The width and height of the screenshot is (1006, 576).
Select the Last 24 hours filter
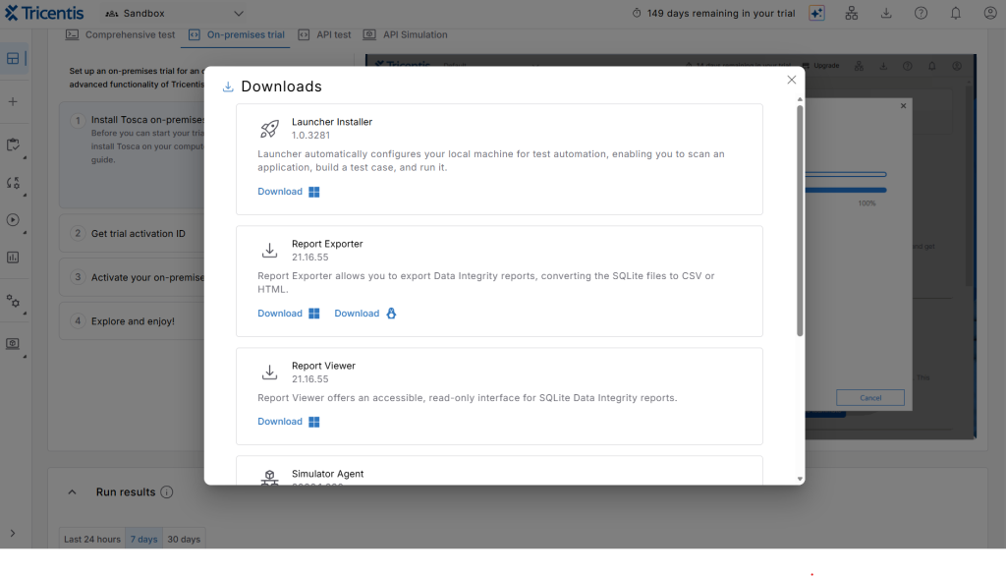click(x=91, y=539)
